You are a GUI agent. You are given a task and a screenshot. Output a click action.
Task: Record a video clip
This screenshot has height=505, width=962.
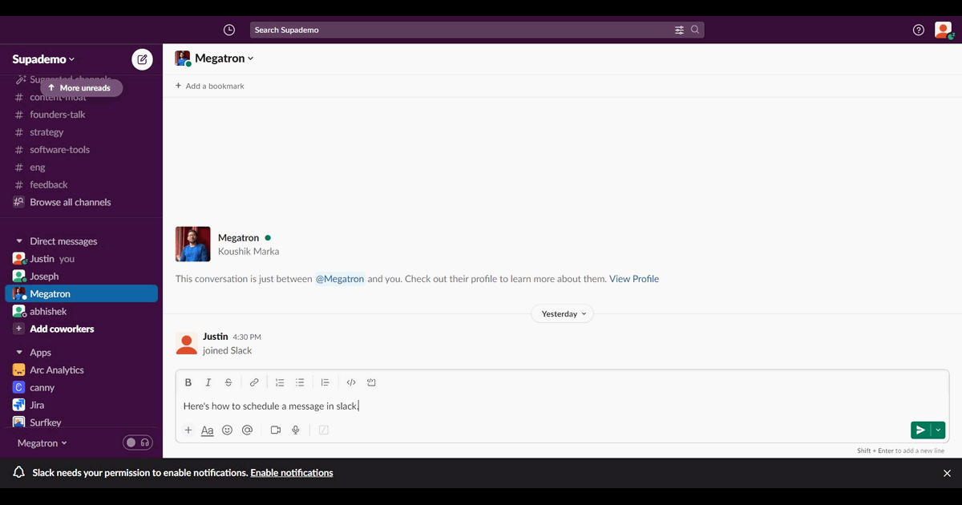pyautogui.click(x=276, y=430)
